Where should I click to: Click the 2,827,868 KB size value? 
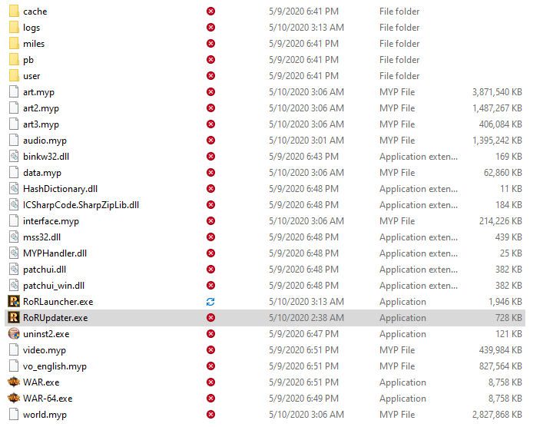pyautogui.click(x=497, y=415)
